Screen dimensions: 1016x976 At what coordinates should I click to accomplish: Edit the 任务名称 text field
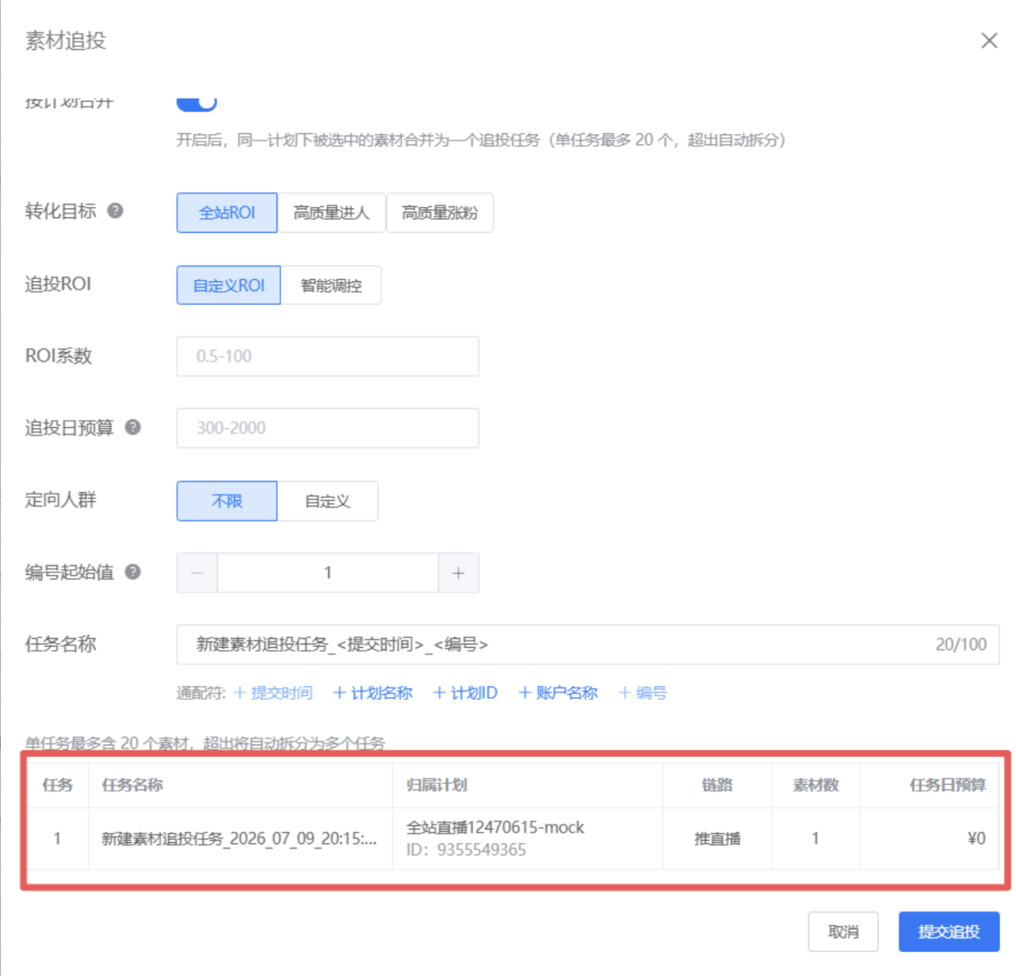point(588,644)
